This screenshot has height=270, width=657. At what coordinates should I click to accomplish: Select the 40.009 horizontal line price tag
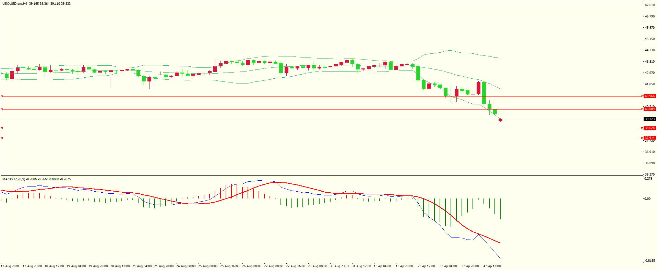(649, 109)
